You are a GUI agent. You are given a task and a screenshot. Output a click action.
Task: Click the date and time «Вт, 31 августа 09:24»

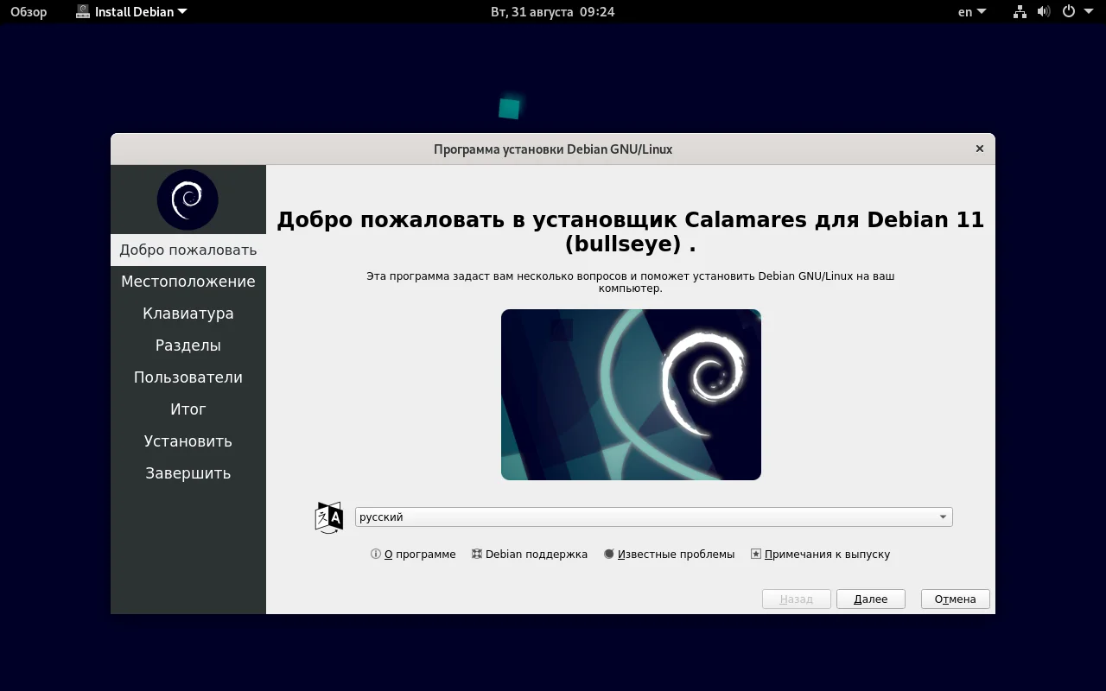pyautogui.click(x=552, y=11)
